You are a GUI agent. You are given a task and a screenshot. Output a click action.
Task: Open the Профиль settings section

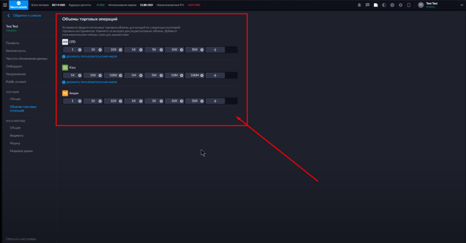pos(12,43)
